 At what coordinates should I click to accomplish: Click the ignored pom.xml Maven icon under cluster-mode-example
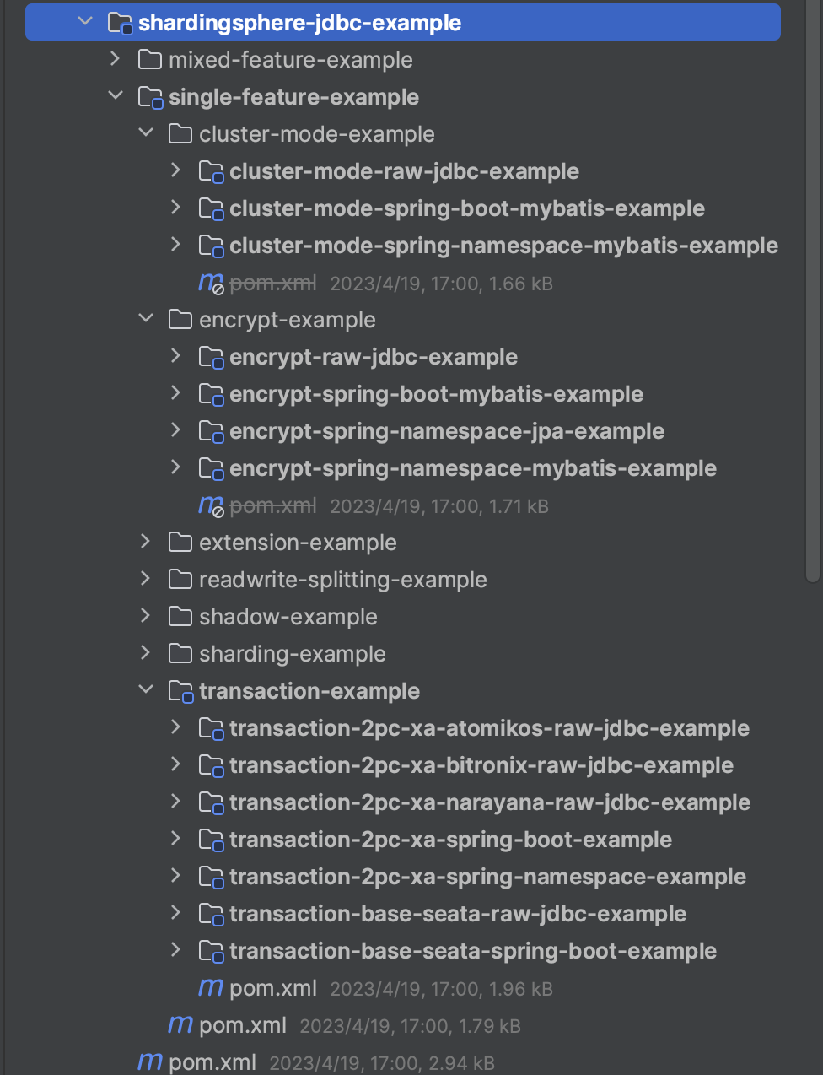coord(210,283)
